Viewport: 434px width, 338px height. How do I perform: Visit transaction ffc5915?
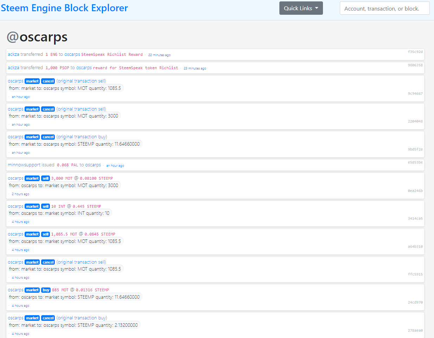point(415,274)
